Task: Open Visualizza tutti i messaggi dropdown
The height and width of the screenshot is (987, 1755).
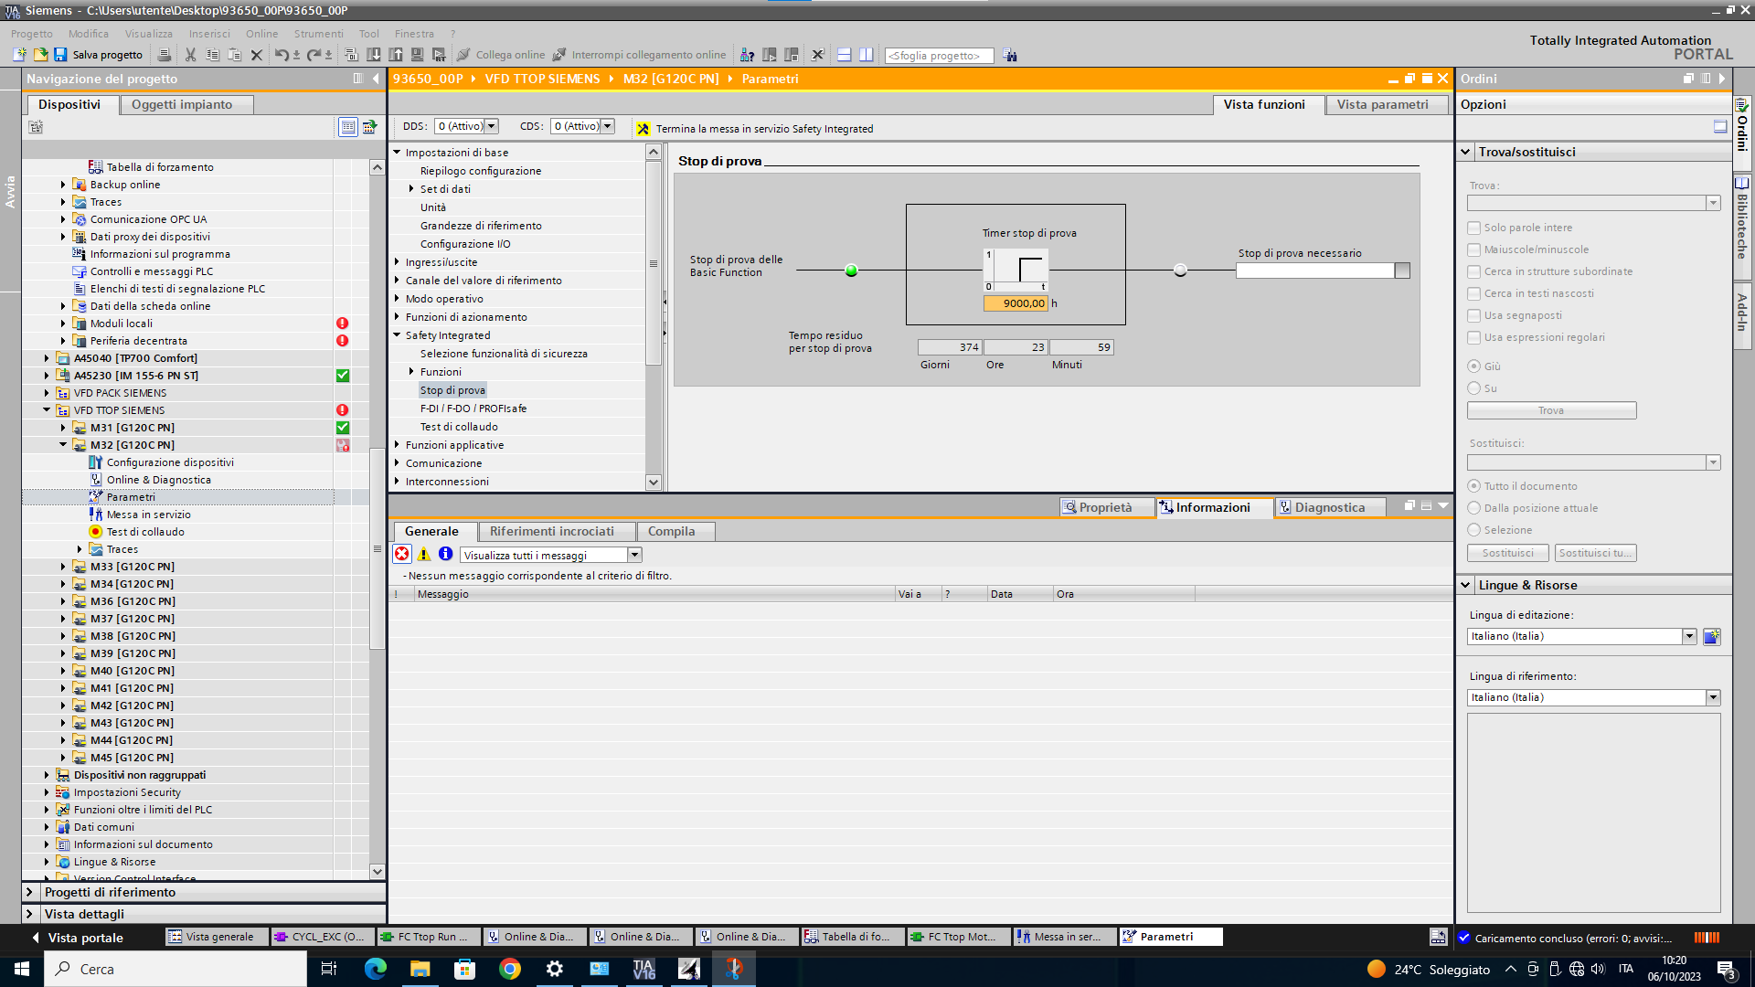Action: tap(634, 555)
